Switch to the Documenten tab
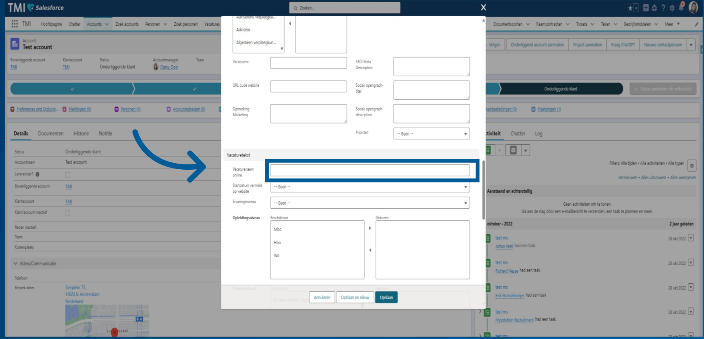 click(51, 133)
